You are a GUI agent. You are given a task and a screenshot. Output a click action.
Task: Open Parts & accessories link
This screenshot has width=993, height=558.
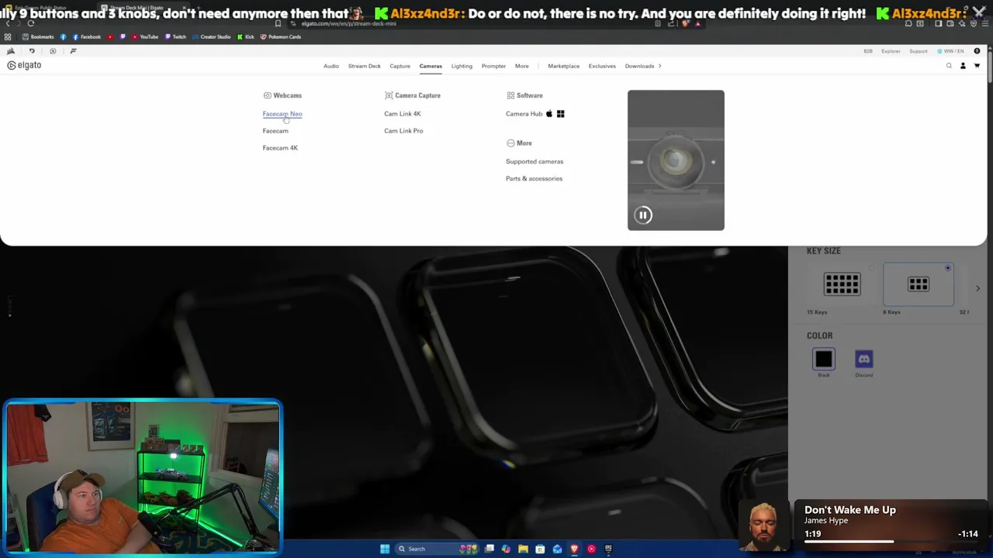(535, 178)
